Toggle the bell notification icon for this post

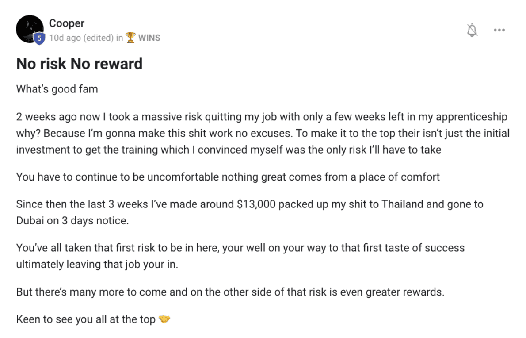472,30
